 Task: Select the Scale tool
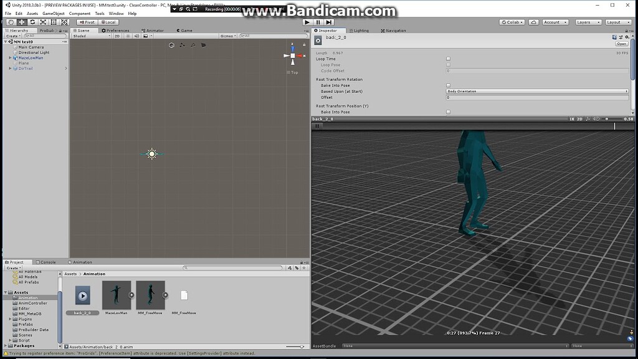tap(43, 22)
